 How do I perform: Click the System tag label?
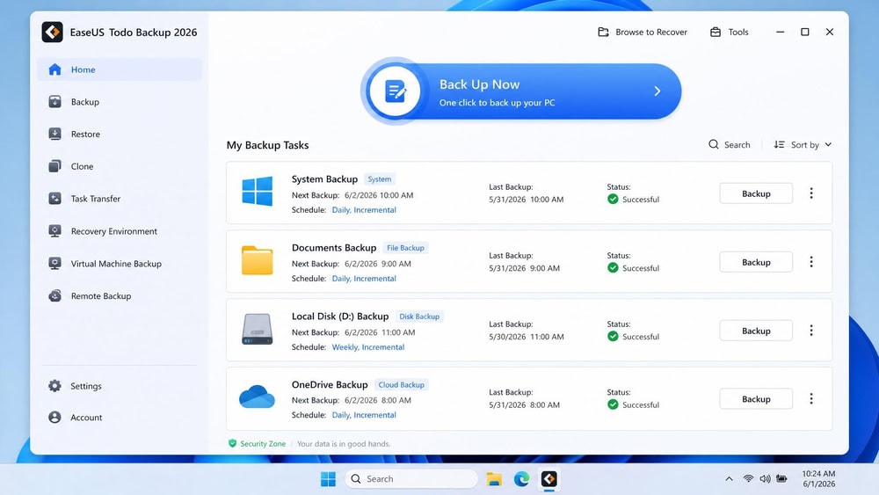[x=380, y=178]
